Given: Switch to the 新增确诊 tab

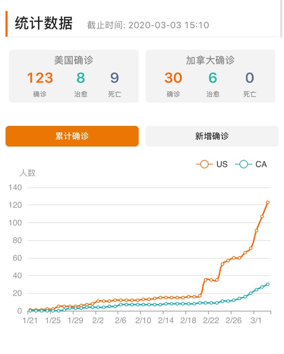Looking at the screenshot, I should point(212,136).
